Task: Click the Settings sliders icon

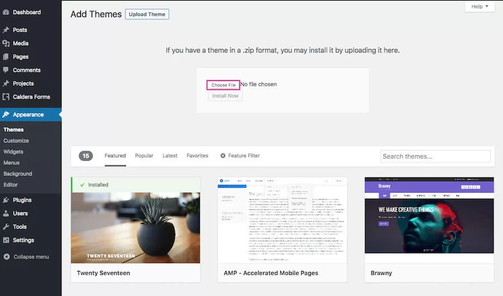Action: tap(6, 240)
